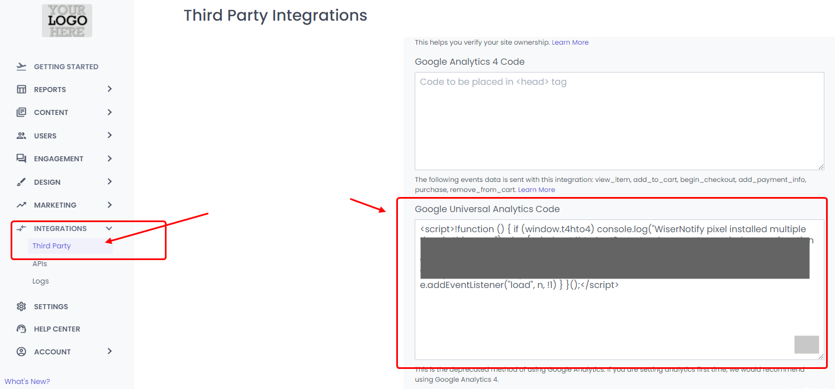835x389 pixels.
Task: Click the Reports table icon
Action: point(21,89)
